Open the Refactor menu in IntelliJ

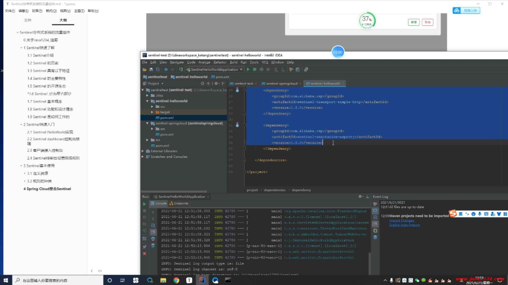click(220, 62)
